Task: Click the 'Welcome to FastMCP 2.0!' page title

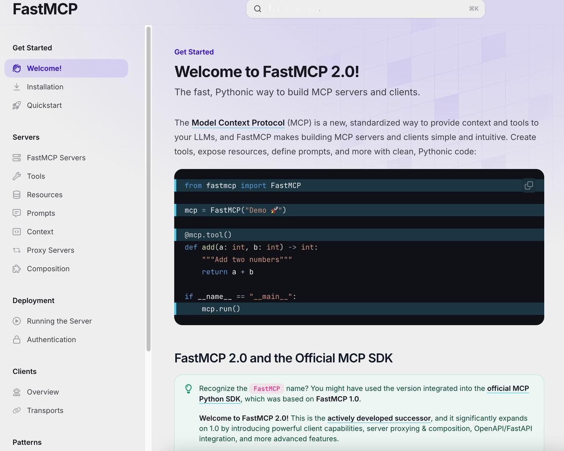Action: (267, 71)
